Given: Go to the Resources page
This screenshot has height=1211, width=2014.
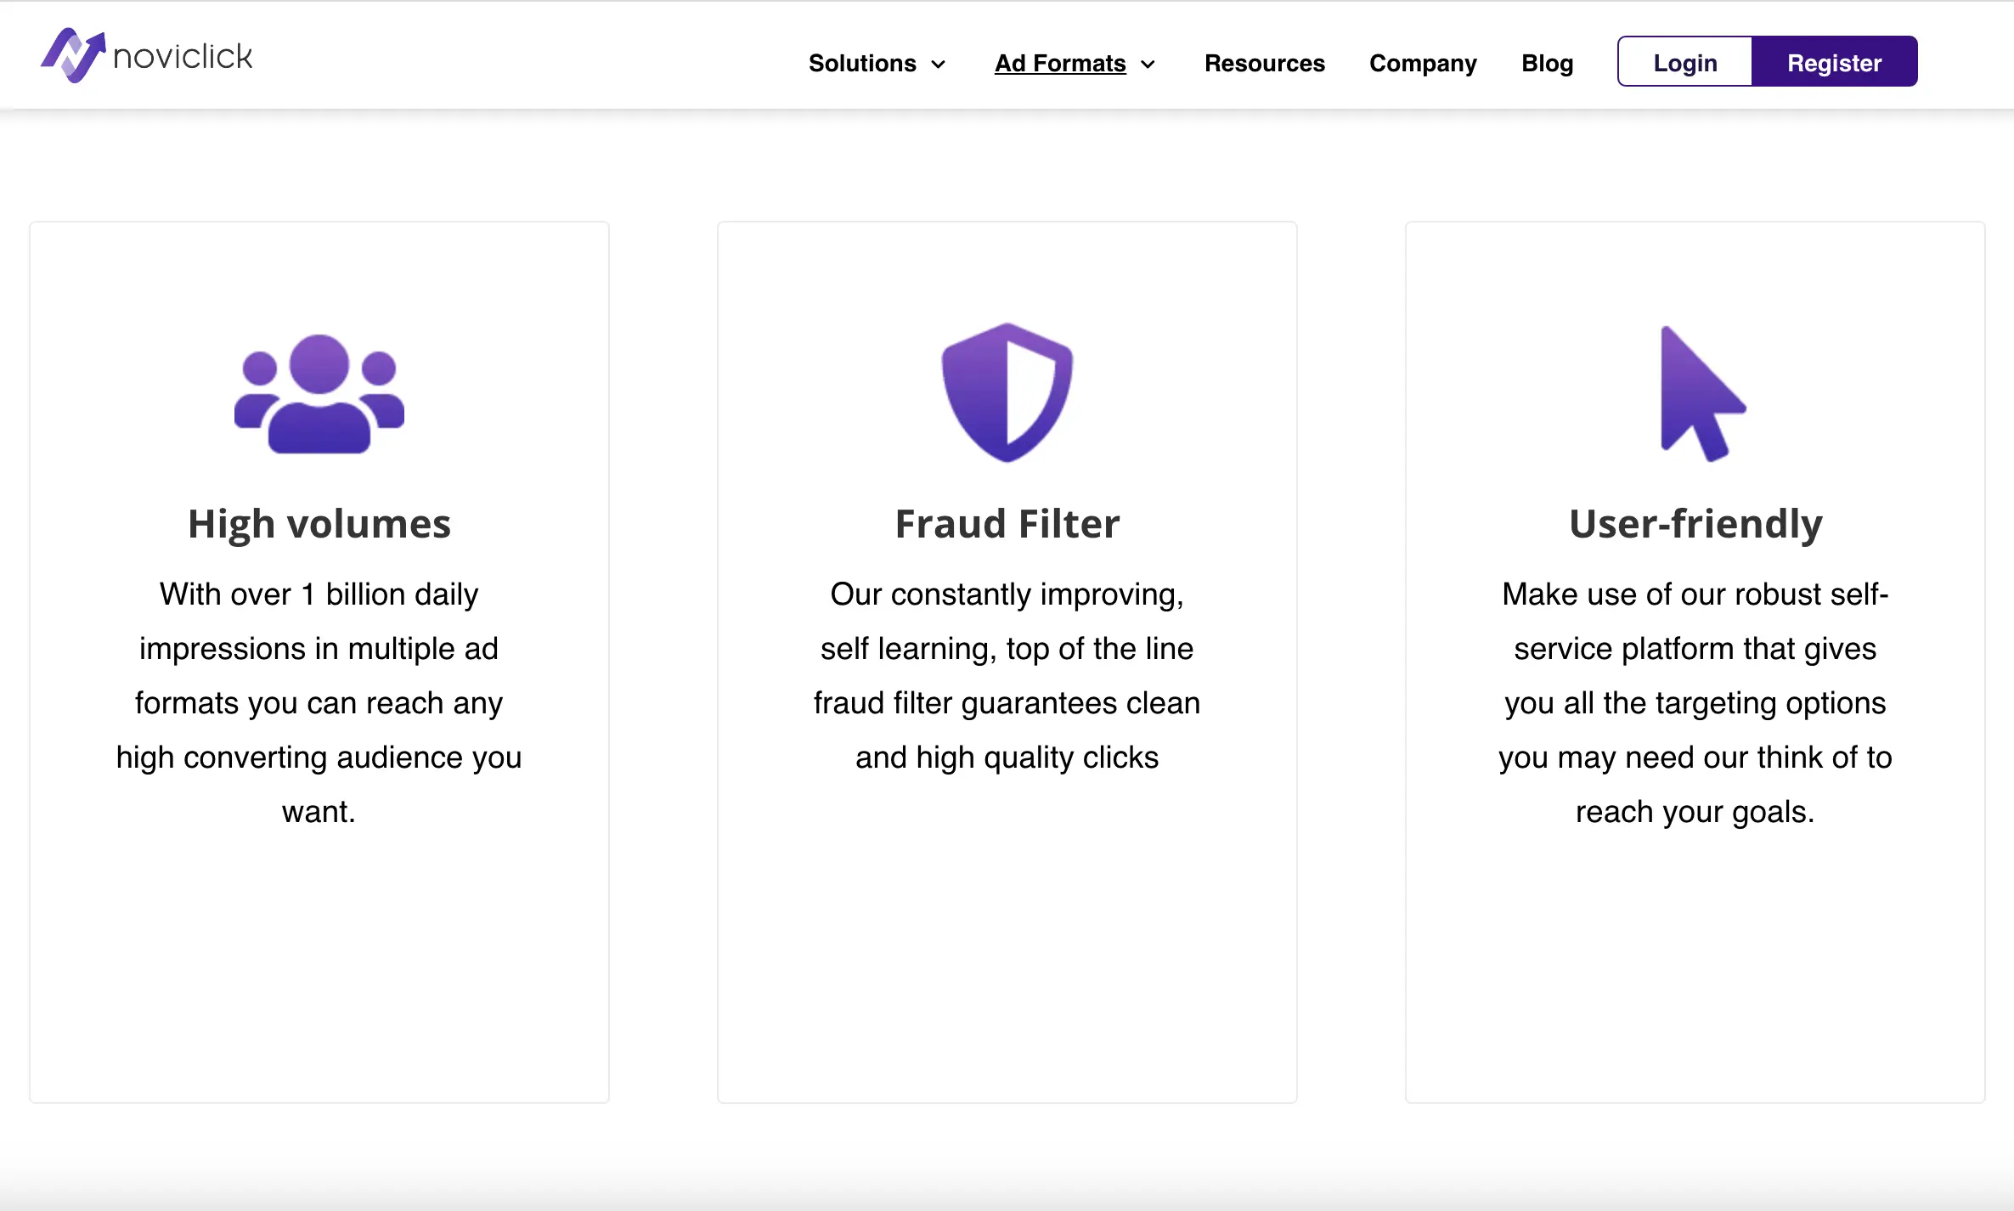Looking at the screenshot, I should coord(1264,64).
